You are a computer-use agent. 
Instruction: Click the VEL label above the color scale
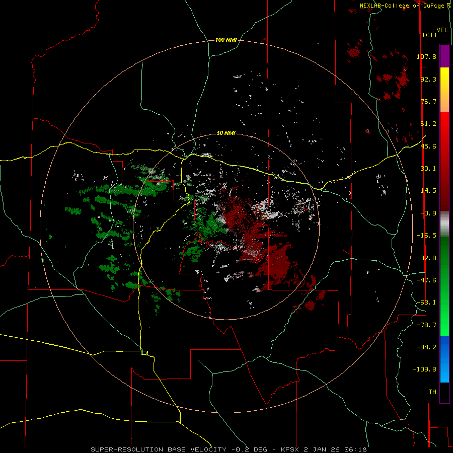click(442, 30)
